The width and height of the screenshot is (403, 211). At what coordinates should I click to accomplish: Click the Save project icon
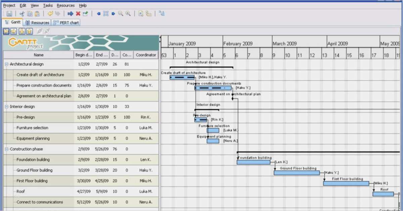pyautogui.click(x=9, y=14)
